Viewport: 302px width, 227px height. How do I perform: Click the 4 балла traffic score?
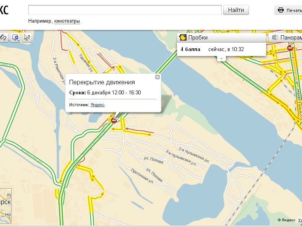coord(190,49)
